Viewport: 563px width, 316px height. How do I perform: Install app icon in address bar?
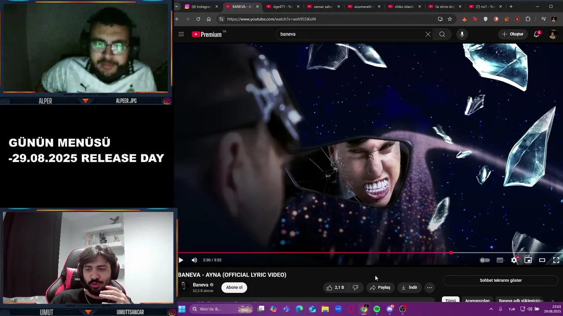click(x=440, y=19)
